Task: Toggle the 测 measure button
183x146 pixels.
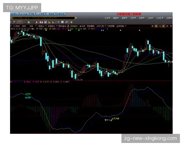Action: [x=152, y=26]
